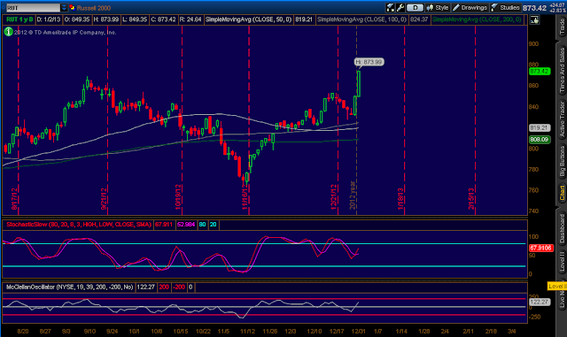Click the pencil icon on Drawings button
The width and height of the screenshot is (567, 337).
coord(456,8)
